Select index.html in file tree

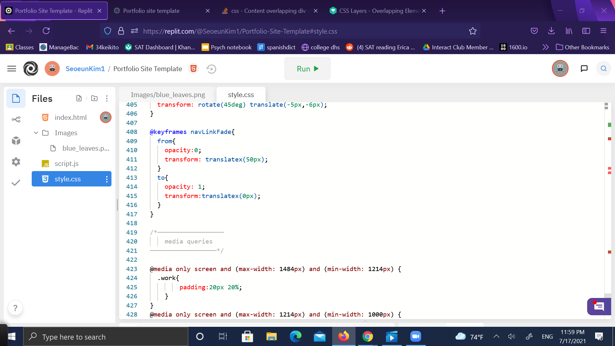(70, 118)
